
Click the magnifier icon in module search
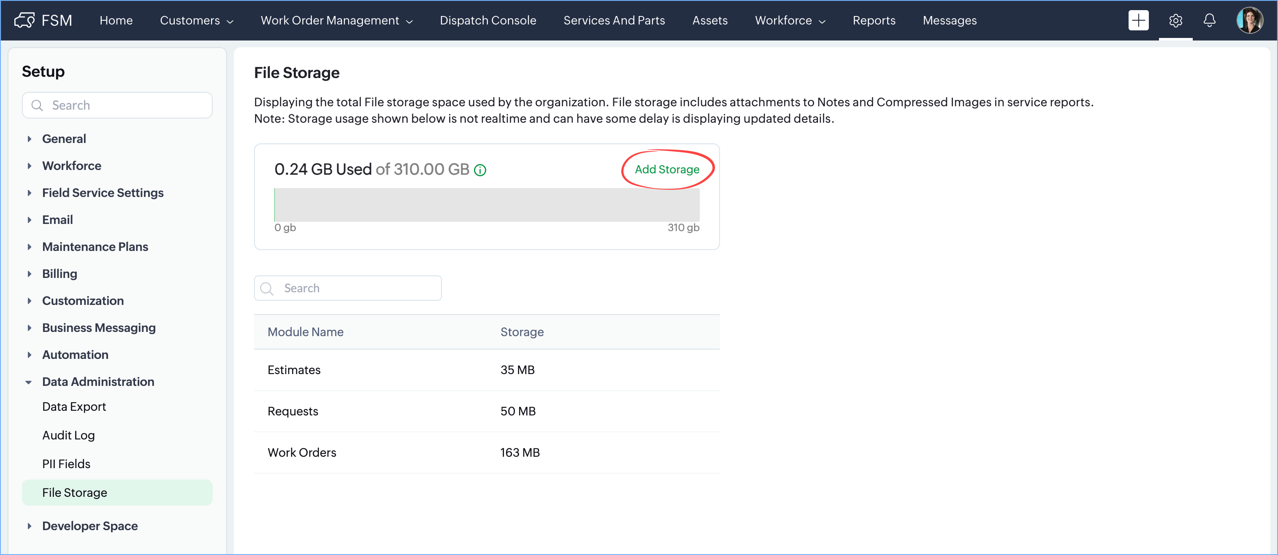267,288
